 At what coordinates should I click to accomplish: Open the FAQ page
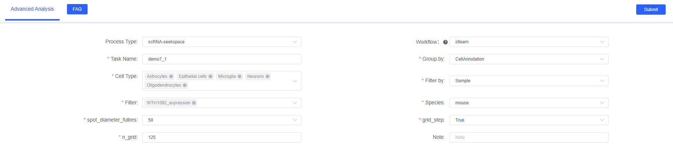coord(77,9)
